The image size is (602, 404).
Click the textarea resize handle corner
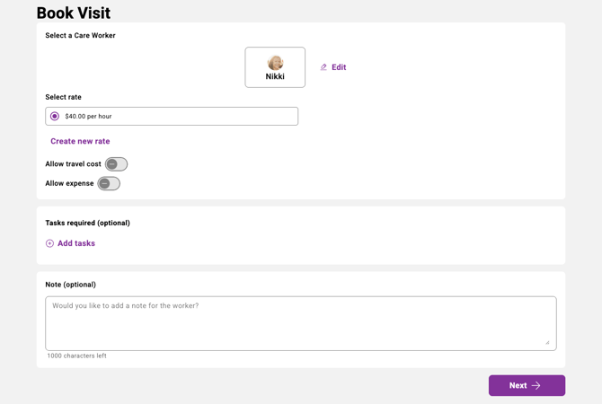pos(547,342)
